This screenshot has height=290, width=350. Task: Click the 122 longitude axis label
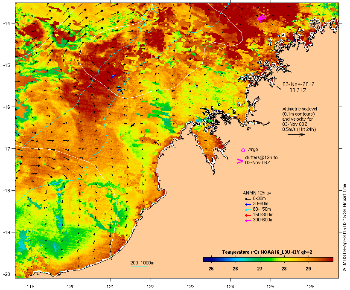pyautogui.click(x=151, y=287)
